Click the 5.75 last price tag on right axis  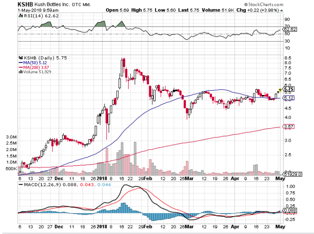click(289, 89)
